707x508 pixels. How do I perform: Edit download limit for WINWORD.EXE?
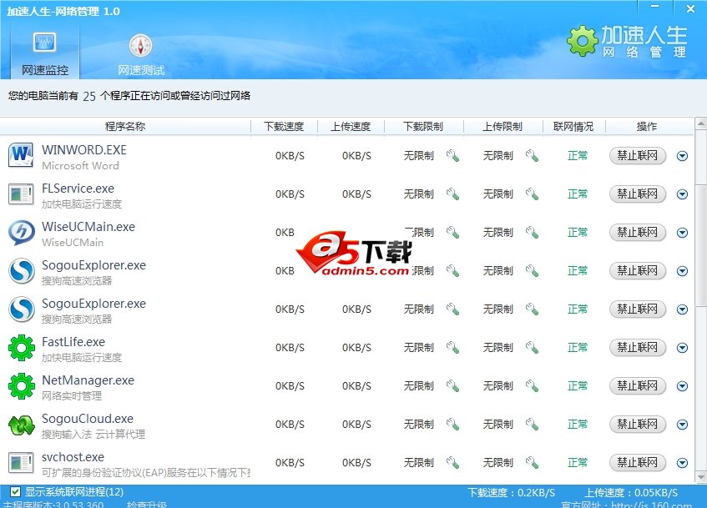(452, 156)
